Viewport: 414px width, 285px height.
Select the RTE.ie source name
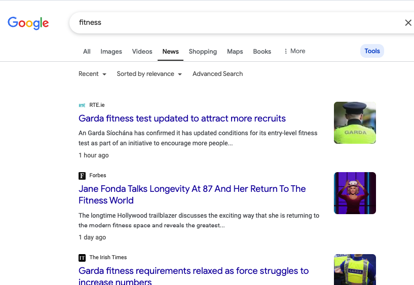point(97,105)
